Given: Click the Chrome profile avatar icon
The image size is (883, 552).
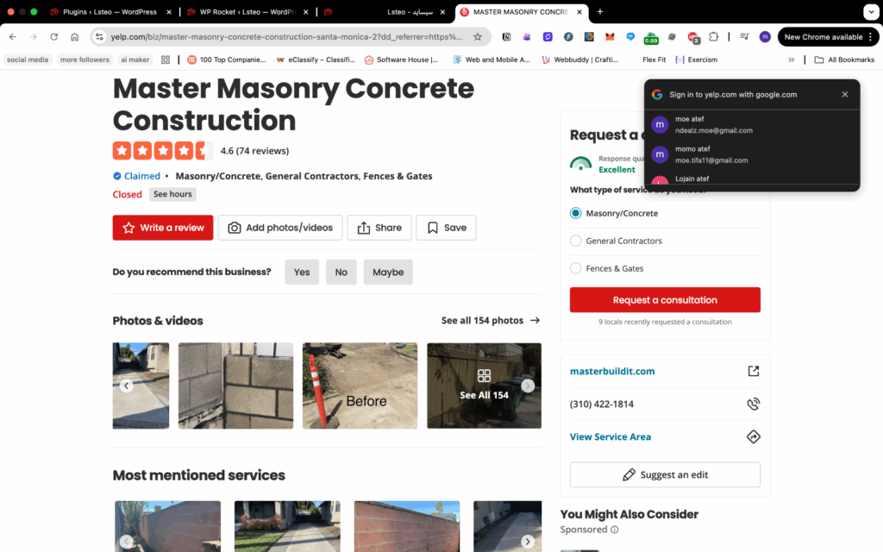Looking at the screenshot, I should (764, 36).
